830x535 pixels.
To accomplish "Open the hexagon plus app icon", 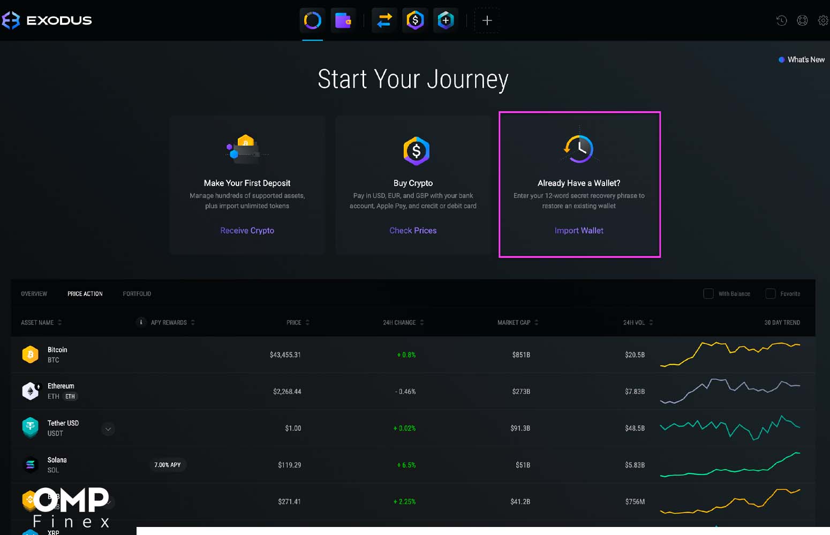I will [446, 21].
